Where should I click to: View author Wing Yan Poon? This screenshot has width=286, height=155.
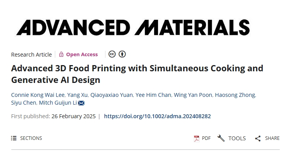[193, 95]
